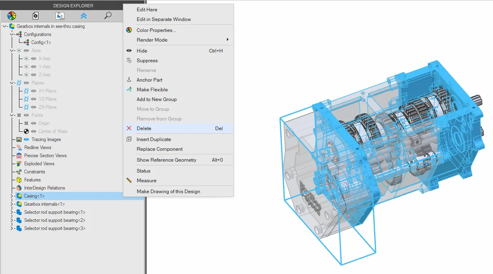Toggle the eye icon for Axes
This screenshot has height=274, width=493.
tap(26, 51)
